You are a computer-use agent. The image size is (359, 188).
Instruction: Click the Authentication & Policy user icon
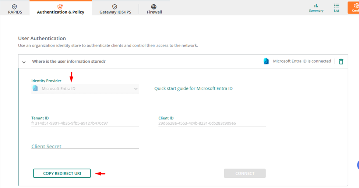pyautogui.click(x=60, y=7)
